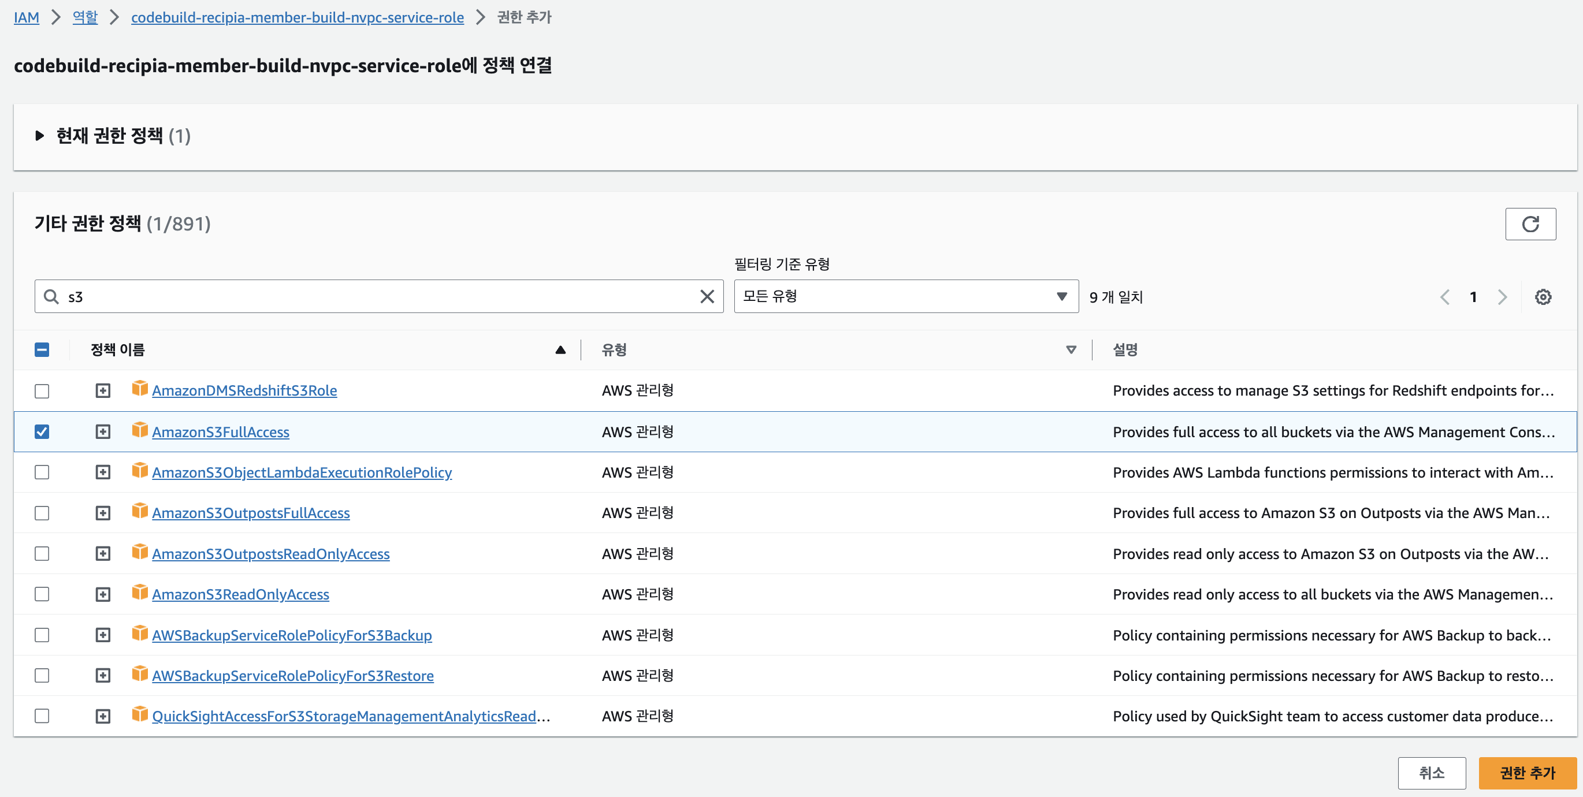This screenshot has width=1583, height=797.
Task: Click the AmazonS3ObjectLambdaExecutionRolePolicy cube icon
Action: [x=139, y=470]
